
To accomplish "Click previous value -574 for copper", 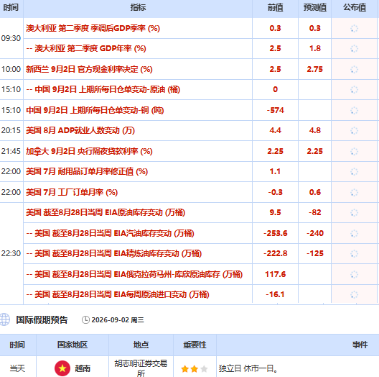I will pyautogui.click(x=276, y=111).
